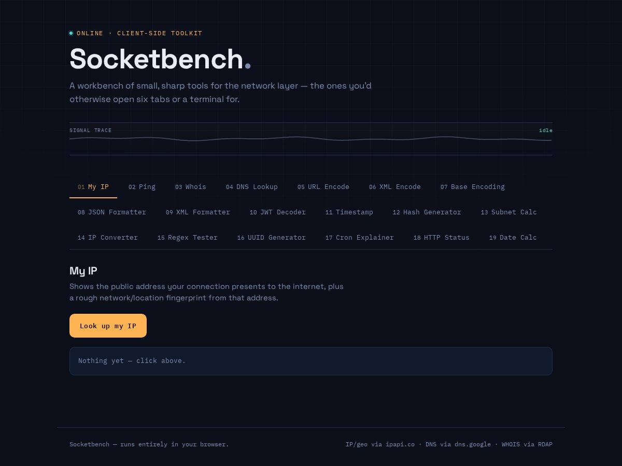Image resolution: width=622 pixels, height=466 pixels.
Task: Open the JWT Decoder tab
Action: (x=278, y=212)
